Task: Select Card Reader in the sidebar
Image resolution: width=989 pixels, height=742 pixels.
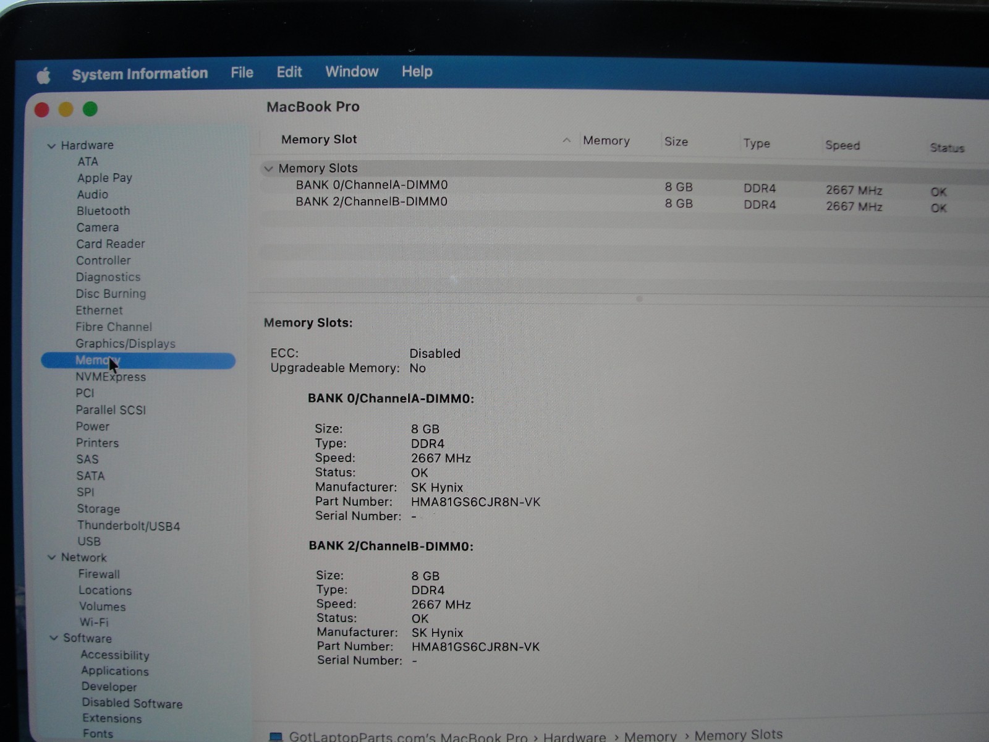Action: click(x=111, y=244)
